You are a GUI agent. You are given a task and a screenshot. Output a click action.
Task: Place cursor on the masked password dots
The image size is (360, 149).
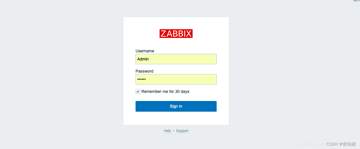pyautogui.click(x=142, y=79)
